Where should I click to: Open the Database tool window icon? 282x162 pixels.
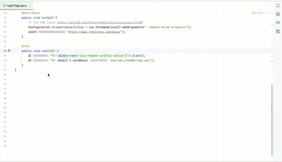pos(278,14)
